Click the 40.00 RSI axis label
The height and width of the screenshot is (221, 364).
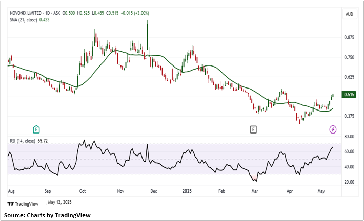click(349, 167)
